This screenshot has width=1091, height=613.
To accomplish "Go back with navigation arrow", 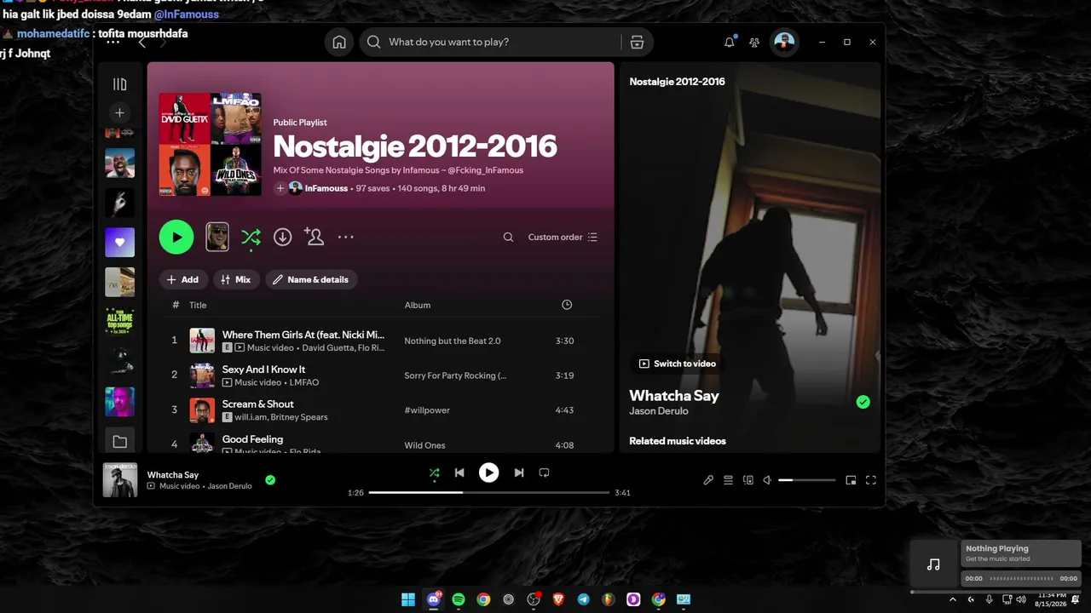I will pos(142,43).
